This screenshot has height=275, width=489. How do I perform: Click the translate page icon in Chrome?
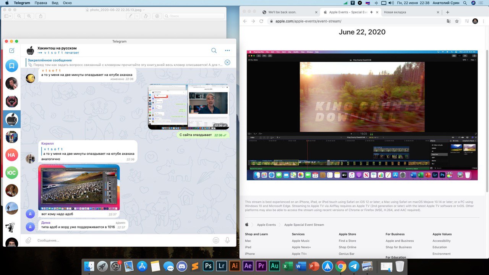449,21
